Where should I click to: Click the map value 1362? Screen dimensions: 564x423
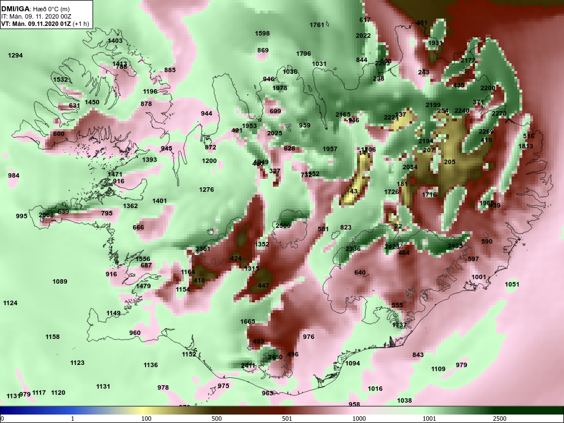pos(130,206)
